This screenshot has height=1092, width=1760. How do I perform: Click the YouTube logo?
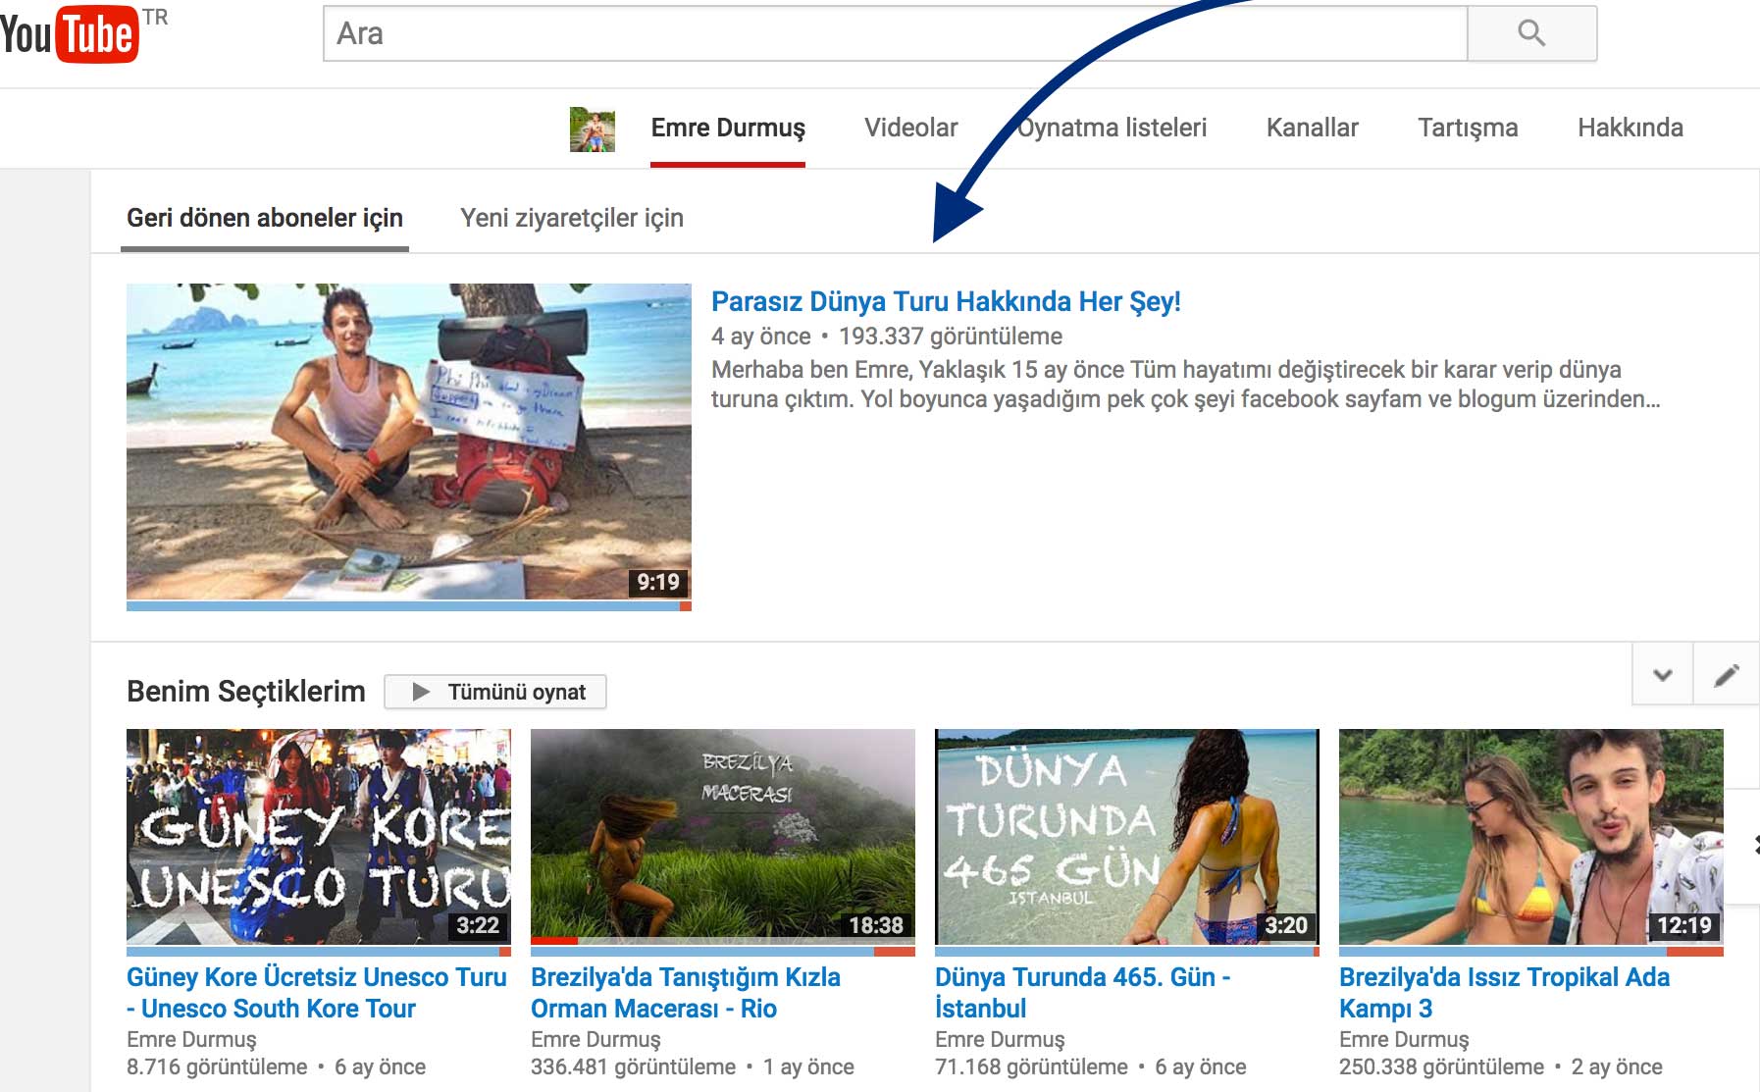[70, 35]
